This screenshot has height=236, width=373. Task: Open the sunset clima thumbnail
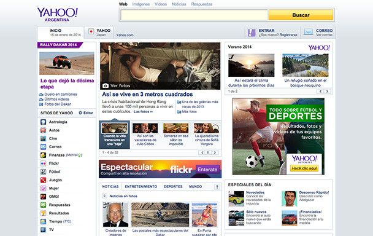pos(251,65)
